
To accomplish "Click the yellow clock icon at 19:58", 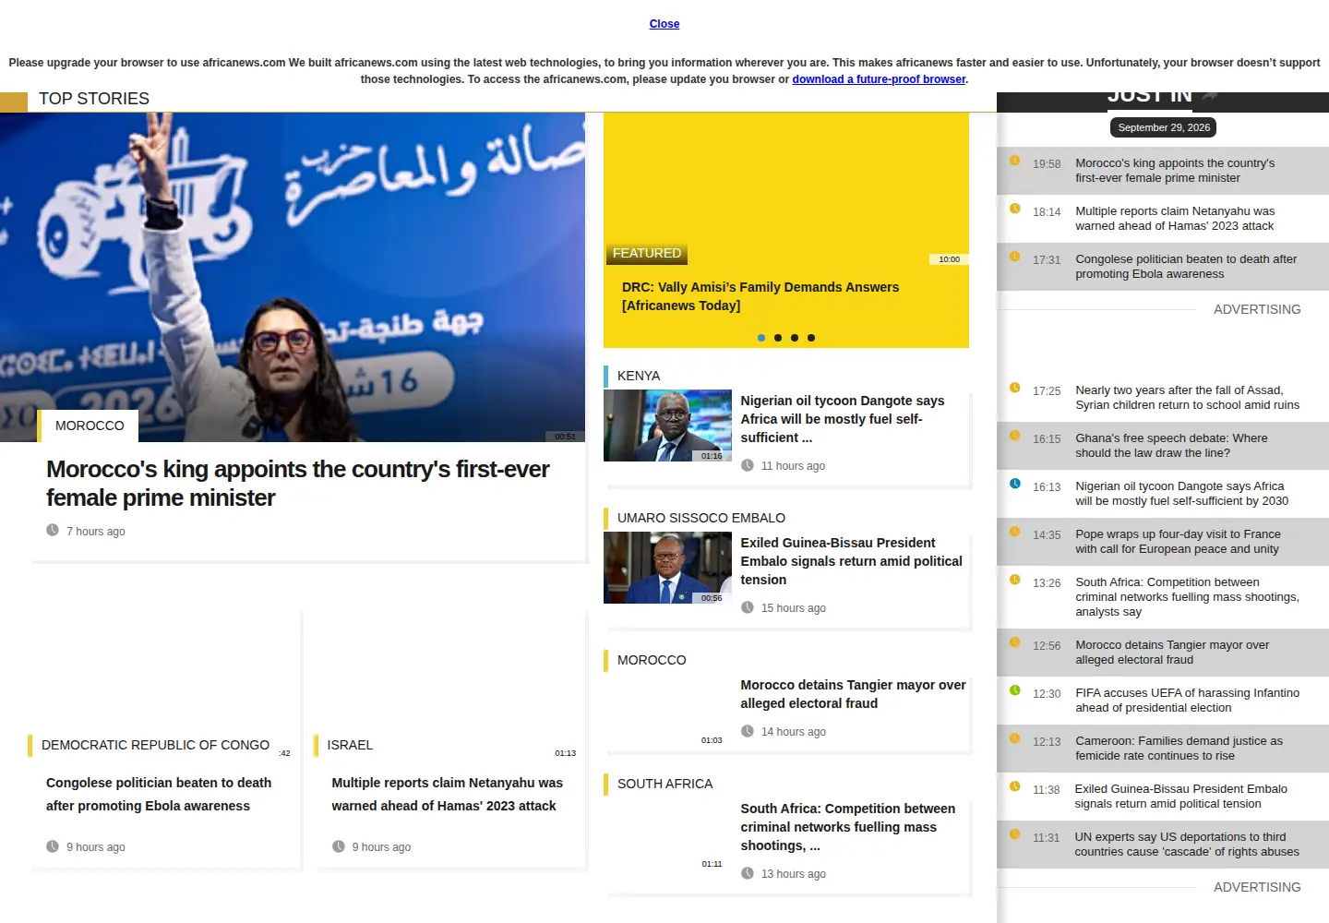I will pyautogui.click(x=1015, y=161).
